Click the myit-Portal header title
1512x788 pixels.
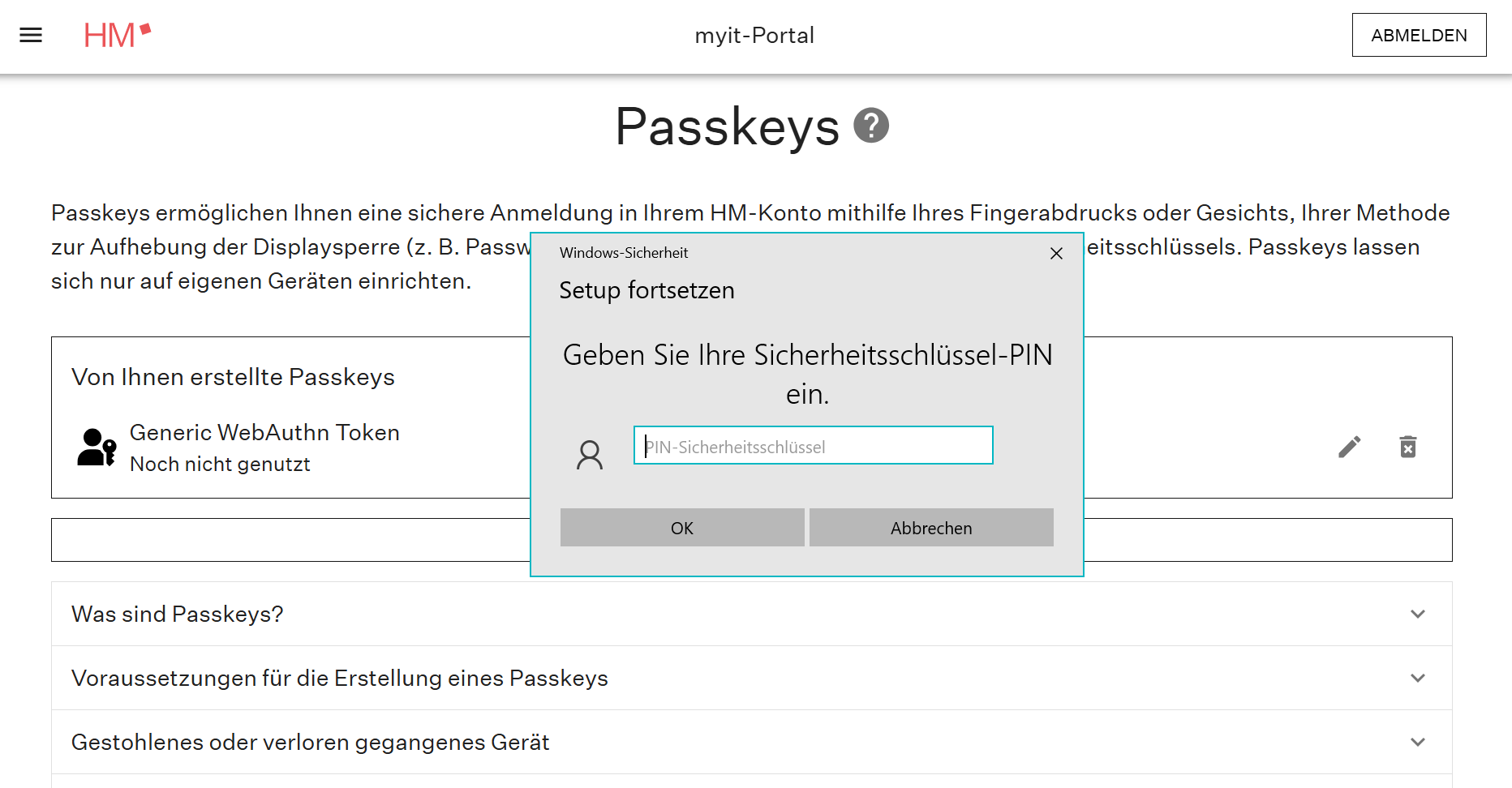point(754,36)
